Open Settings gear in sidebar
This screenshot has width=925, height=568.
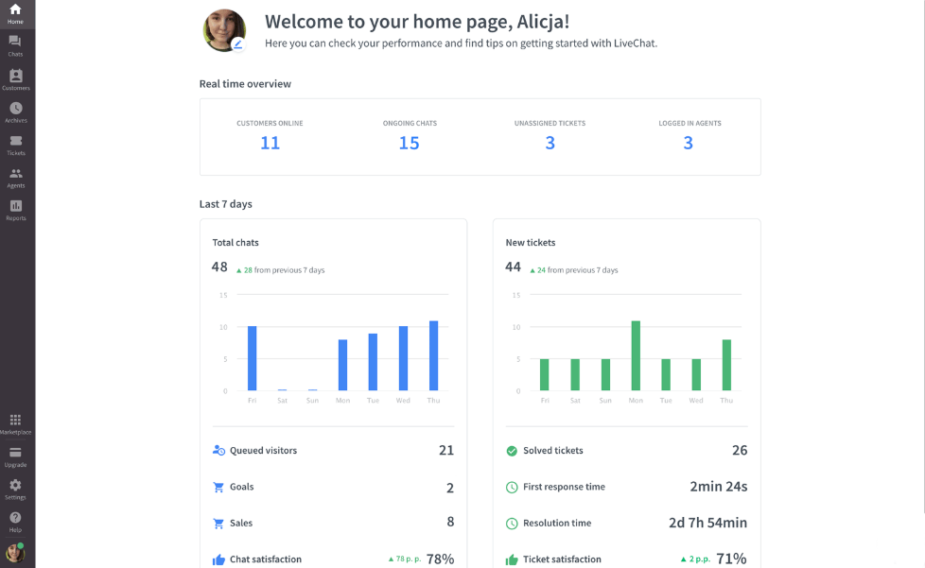tap(15, 488)
